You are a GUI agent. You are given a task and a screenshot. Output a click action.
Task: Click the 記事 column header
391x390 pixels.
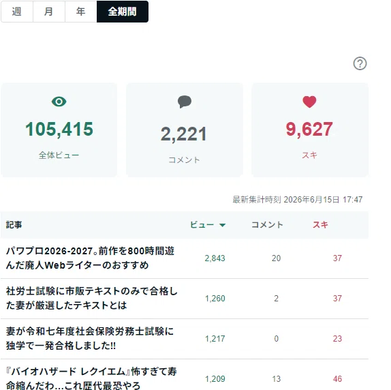click(14, 225)
